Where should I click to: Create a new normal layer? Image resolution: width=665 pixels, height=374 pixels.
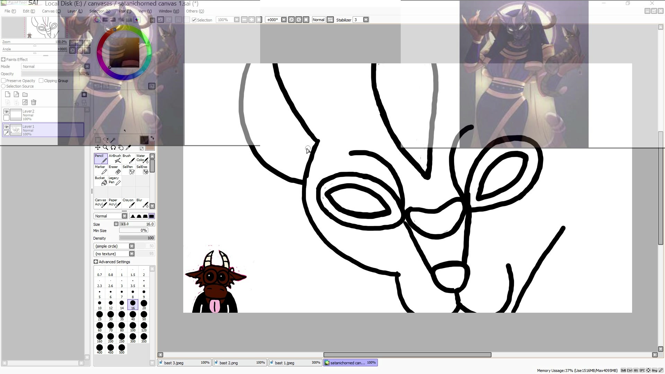click(x=8, y=95)
